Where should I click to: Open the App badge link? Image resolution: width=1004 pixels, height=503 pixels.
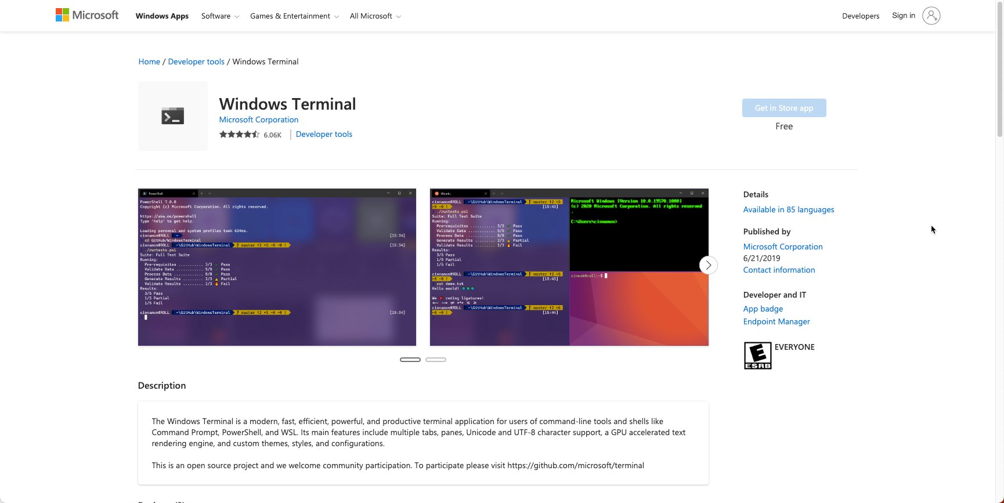pyautogui.click(x=763, y=309)
